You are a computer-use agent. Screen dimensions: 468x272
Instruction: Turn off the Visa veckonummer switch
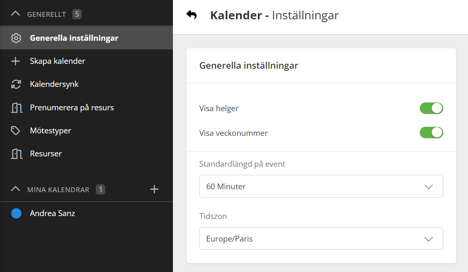[x=431, y=133]
